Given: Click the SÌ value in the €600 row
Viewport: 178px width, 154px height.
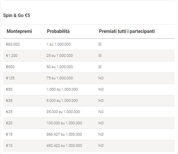Looking at the screenshot, I should pos(100,67).
